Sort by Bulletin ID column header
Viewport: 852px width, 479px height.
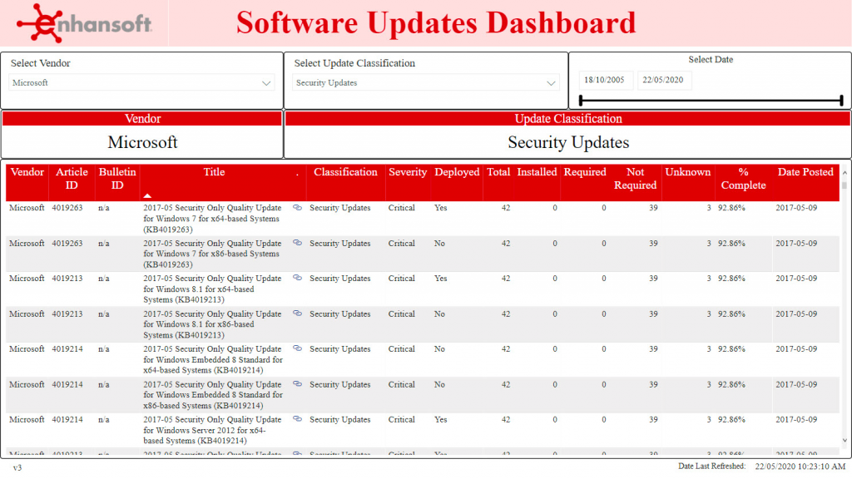[116, 179]
